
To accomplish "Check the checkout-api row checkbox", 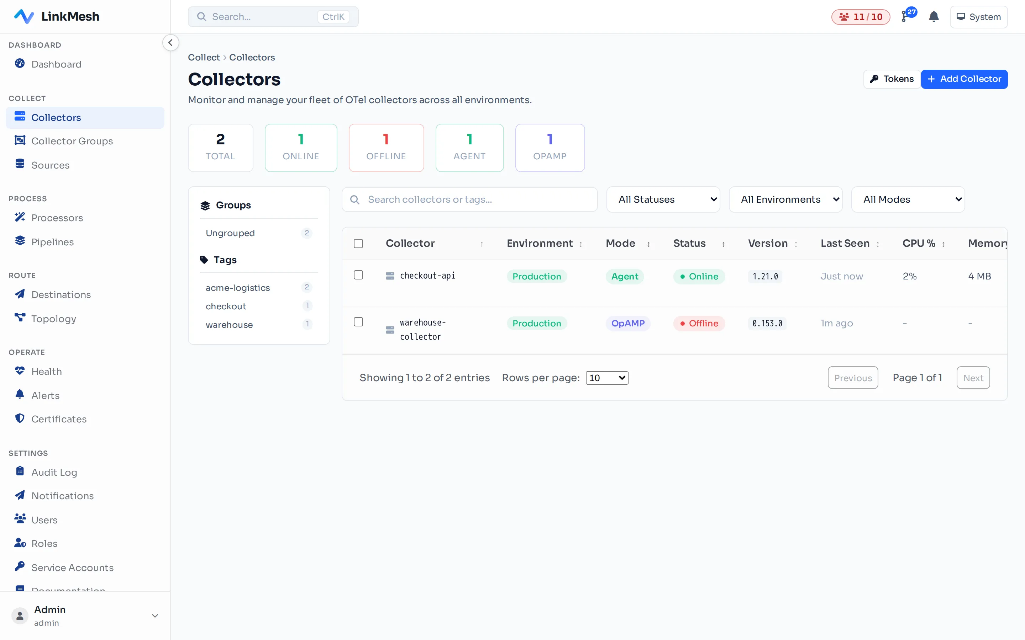I will (x=358, y=275).
